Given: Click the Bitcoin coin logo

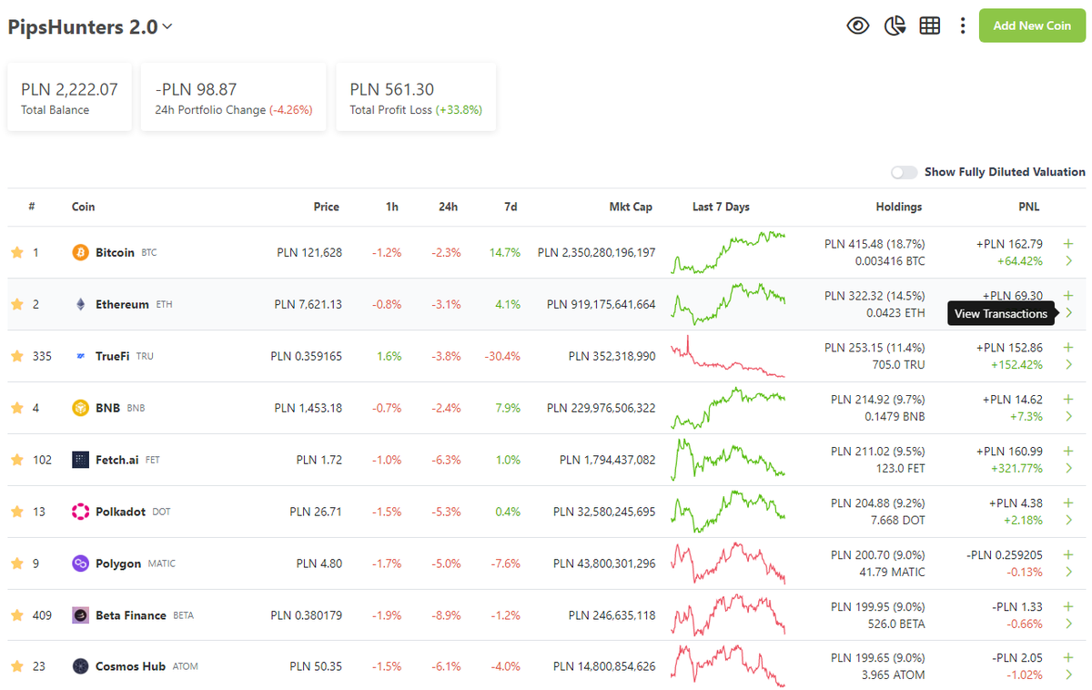Looking at the screenshot, I should click(80, 252).
